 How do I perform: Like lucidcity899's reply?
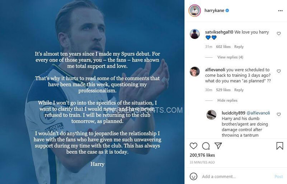278,114
